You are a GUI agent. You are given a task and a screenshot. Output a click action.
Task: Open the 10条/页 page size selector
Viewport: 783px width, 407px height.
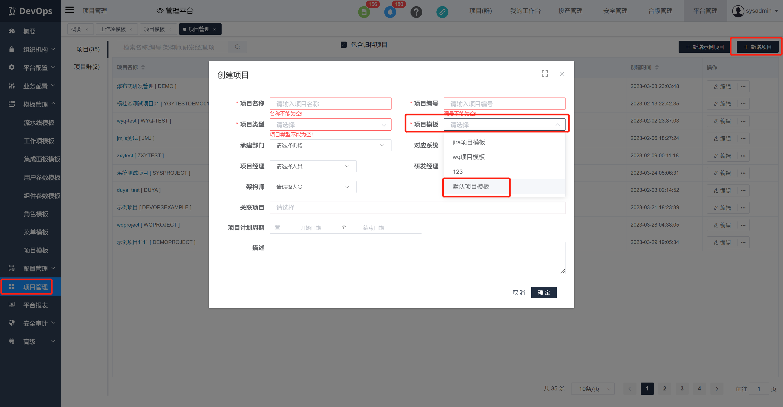(592, 389)
